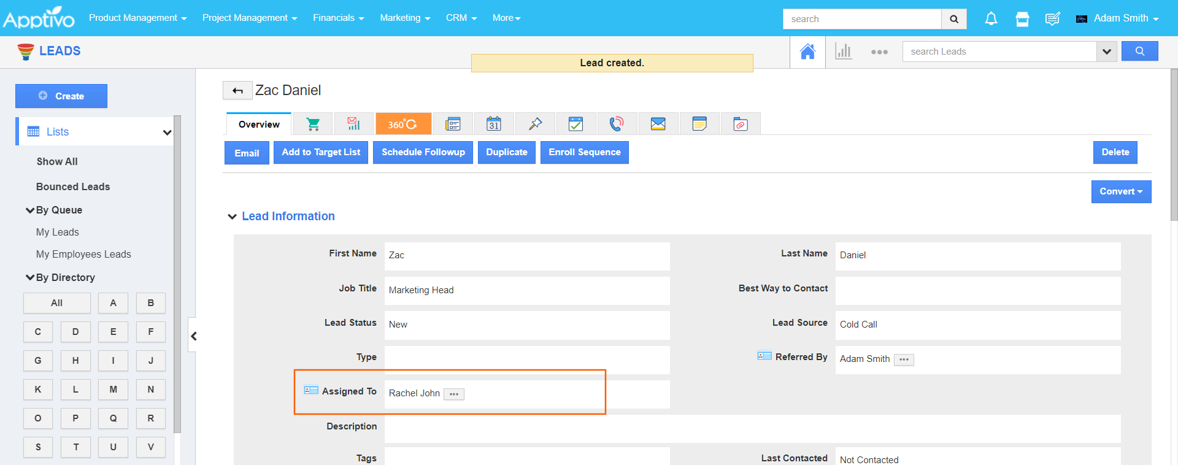Open the Marketing menu

(405, 18)
